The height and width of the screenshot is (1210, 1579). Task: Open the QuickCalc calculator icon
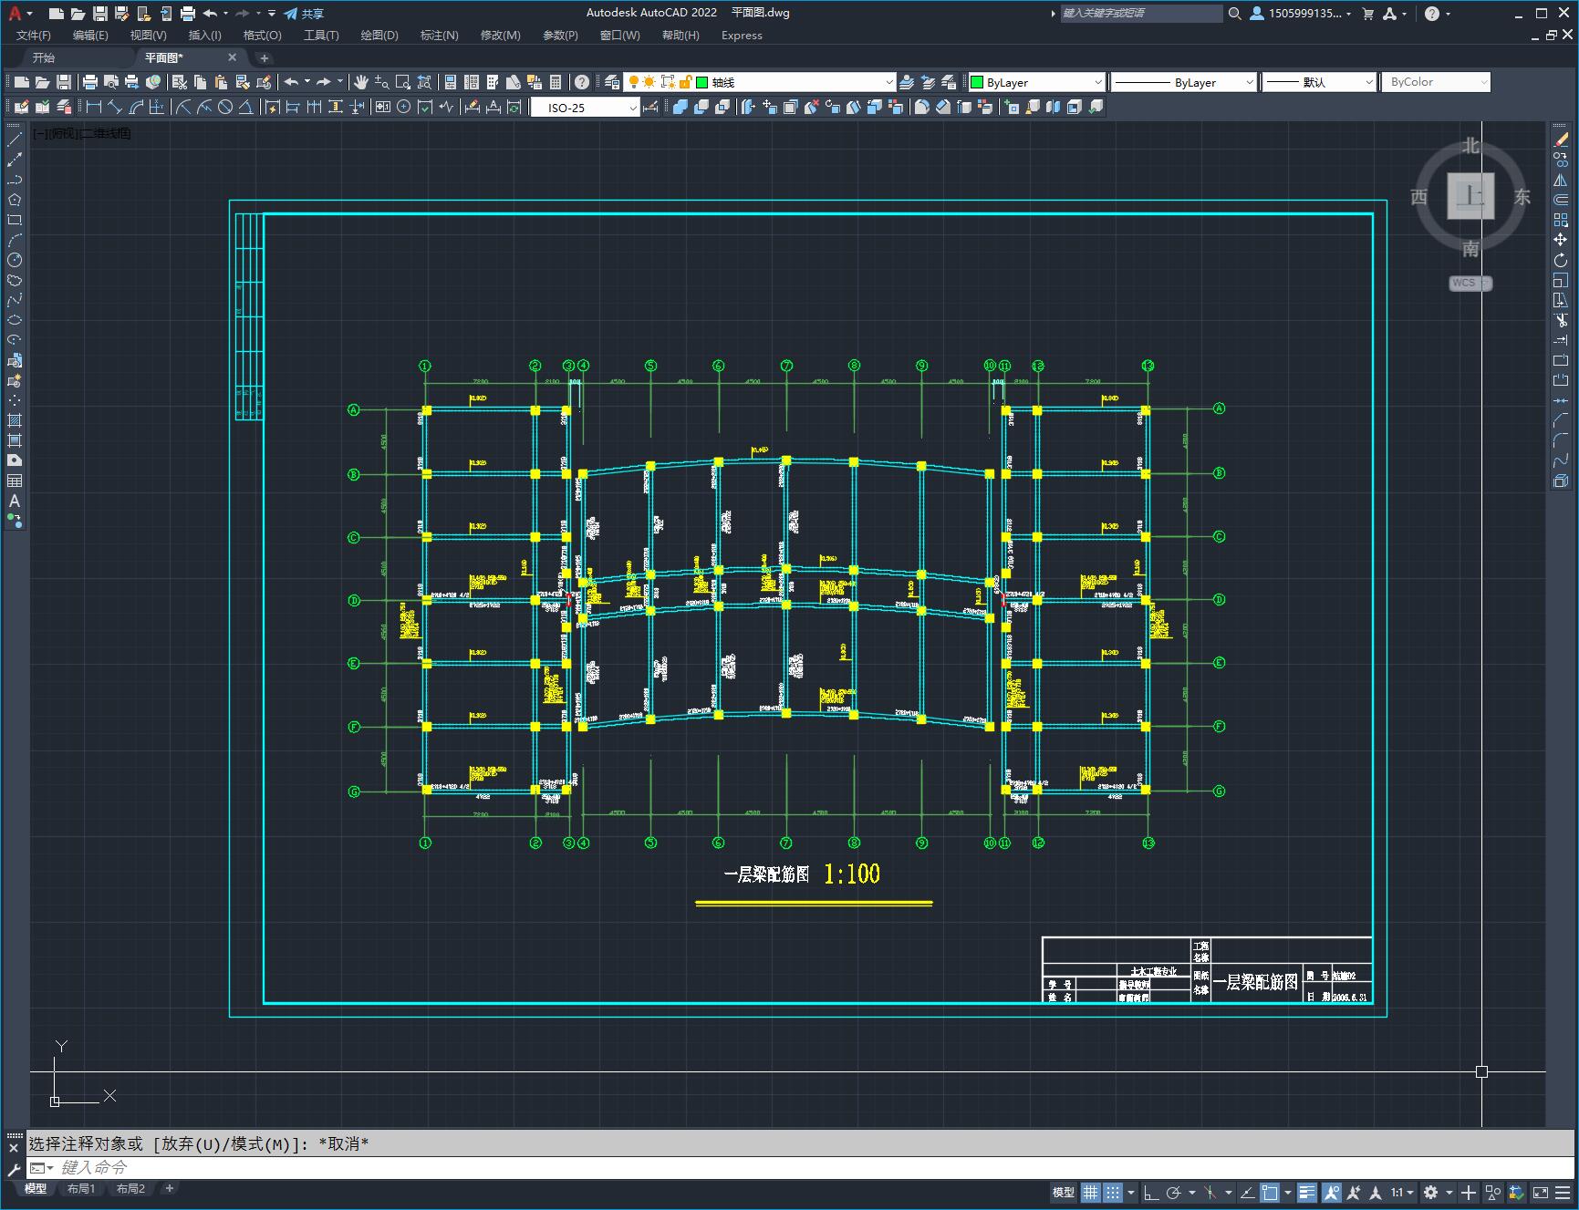tap(556, 82)
